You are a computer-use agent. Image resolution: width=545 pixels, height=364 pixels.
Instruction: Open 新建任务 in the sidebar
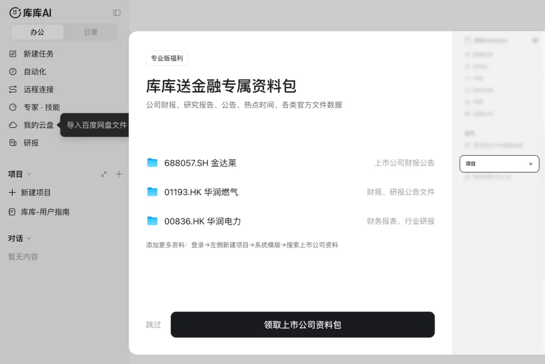click(x=38, y=54)
